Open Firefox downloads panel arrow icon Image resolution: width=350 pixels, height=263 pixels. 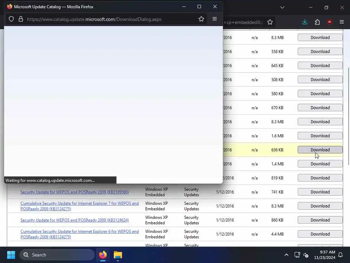click(305, 22)
